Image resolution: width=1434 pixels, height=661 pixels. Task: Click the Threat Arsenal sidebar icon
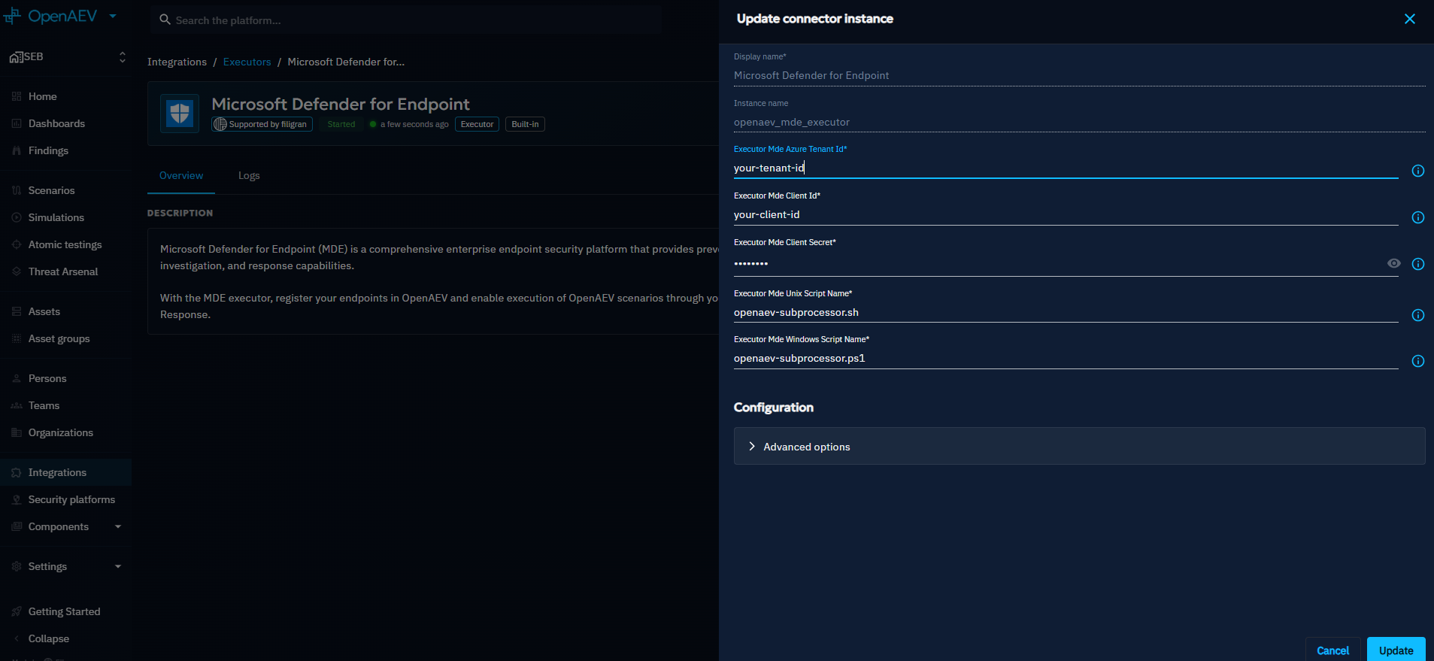17,271
